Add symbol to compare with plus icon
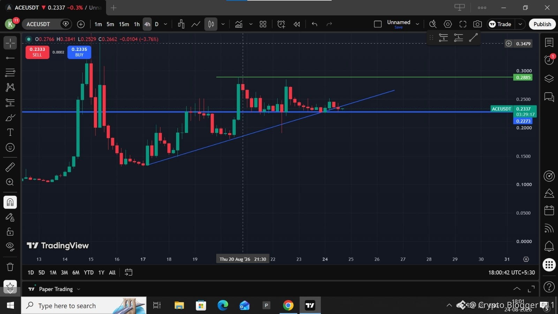 point(81,24)
